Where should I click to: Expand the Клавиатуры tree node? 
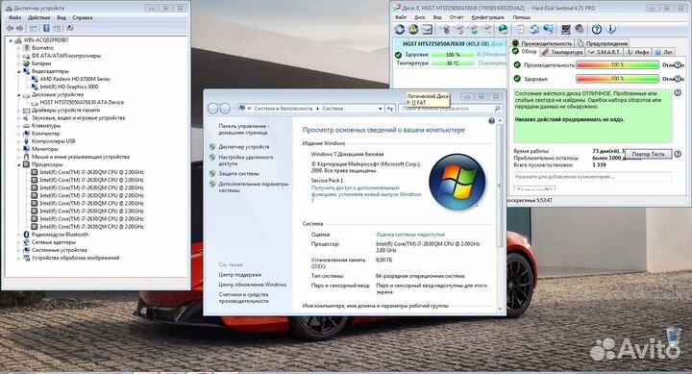19,126
